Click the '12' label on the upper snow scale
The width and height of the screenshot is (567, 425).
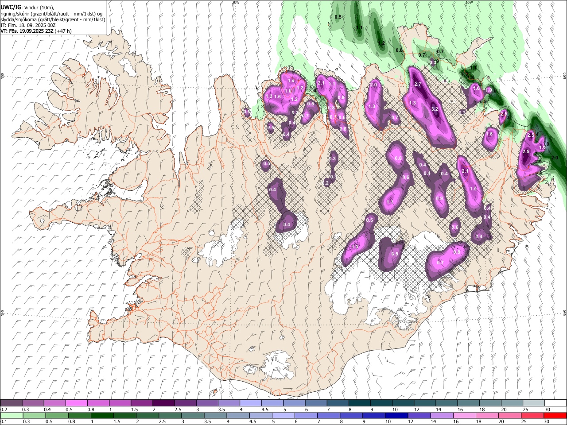tap(417, 410)
